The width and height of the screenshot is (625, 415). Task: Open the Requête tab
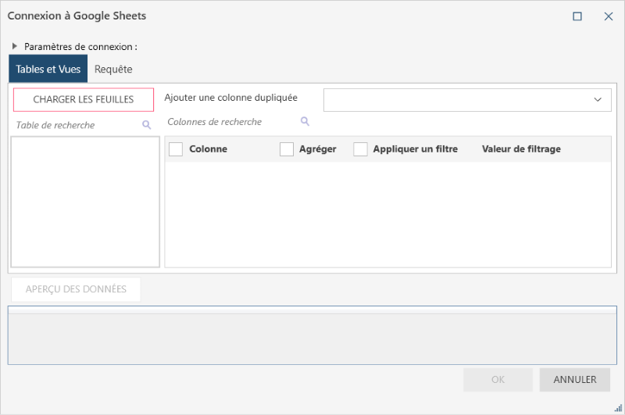tap(113, 69)
